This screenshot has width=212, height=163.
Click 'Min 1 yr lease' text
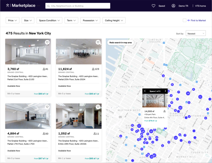[x=64, y=158]
